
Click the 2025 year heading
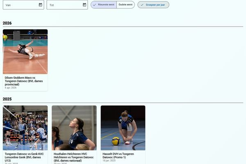pos(7,99)
